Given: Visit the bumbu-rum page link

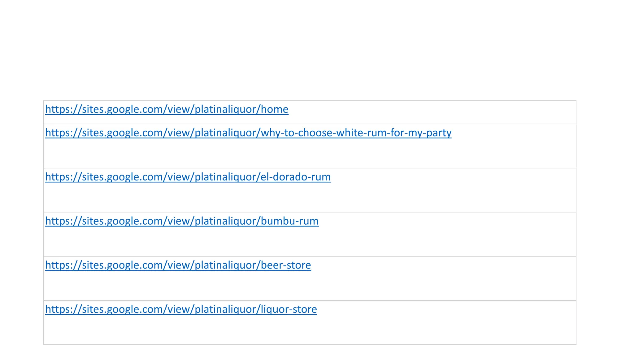Looking at the screenshot, I should tap(182, 221).
